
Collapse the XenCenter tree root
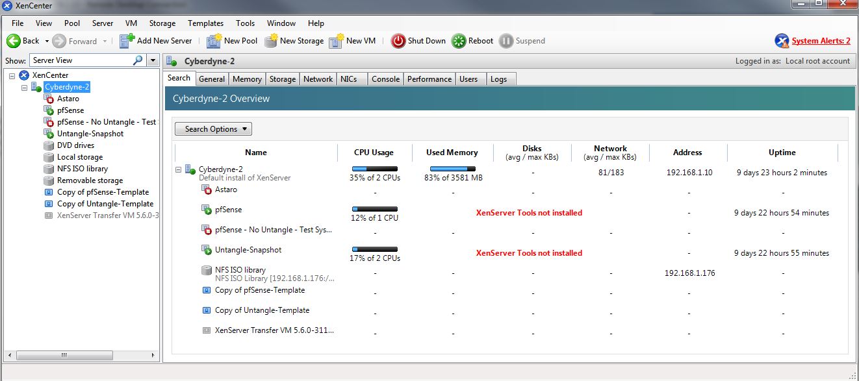click(12, 75)
